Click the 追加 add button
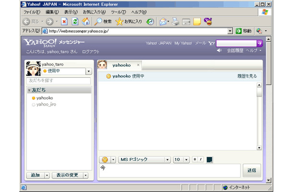The image size is (293, 192). 36,175
